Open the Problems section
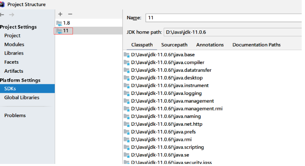 [15, 115]
